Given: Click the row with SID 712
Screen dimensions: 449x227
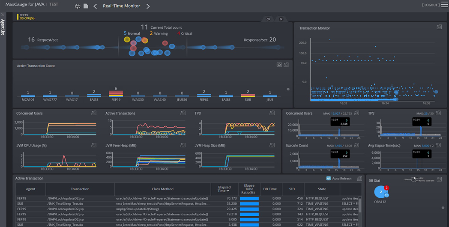Looking at the screenshot, I should [x=188, y=203].
